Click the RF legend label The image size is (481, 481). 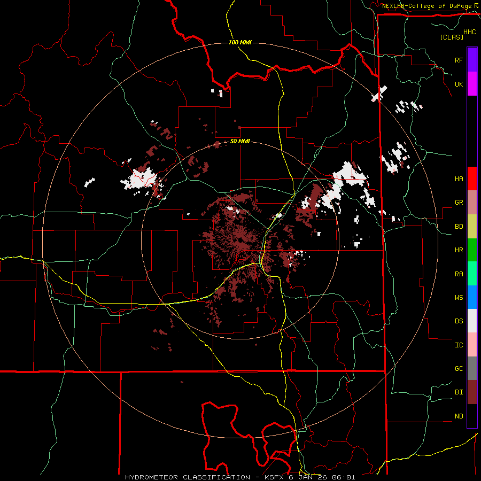click(x=459, y=60)
